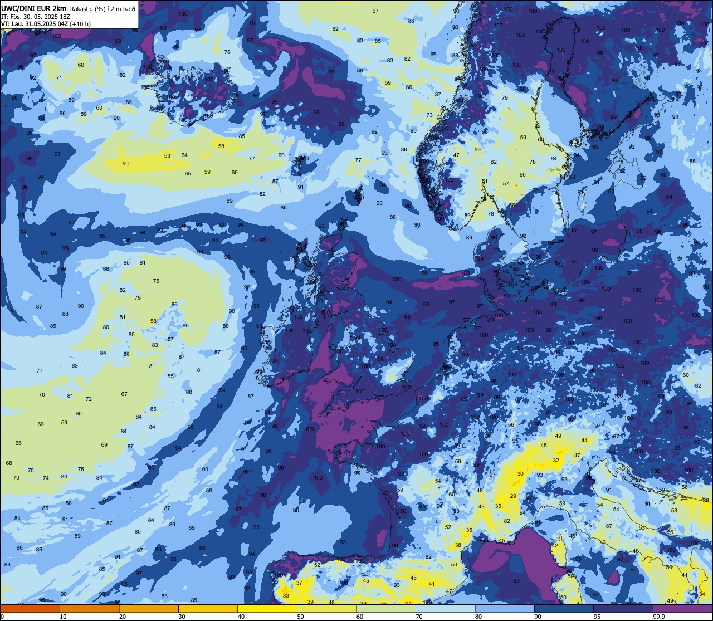
Task: Click the humidity value 64 south of Iceland
Action: click(x=184, y=155)
